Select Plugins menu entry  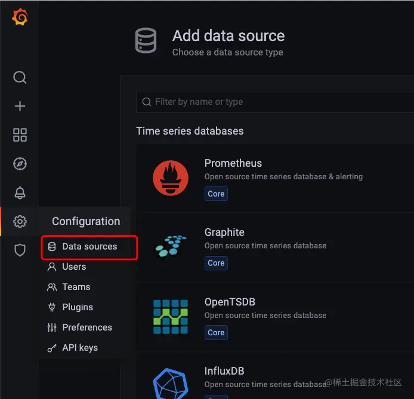point(78,307)
